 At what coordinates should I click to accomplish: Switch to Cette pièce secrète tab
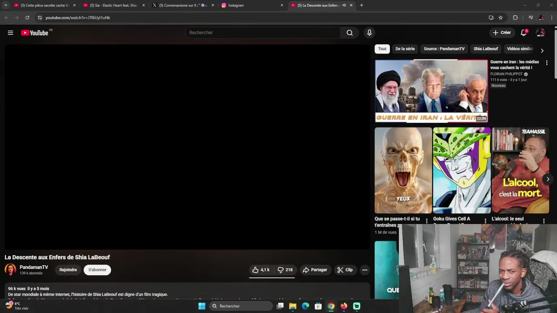pos(45,5)
